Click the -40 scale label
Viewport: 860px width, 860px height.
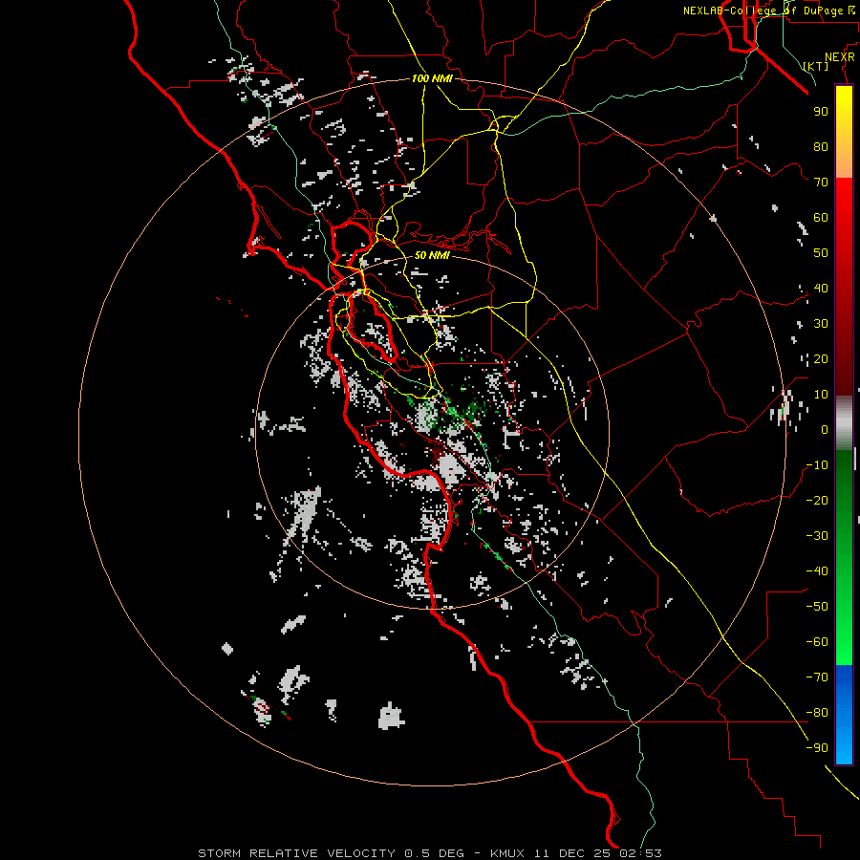pyautogui.click(x=817, y=571)
